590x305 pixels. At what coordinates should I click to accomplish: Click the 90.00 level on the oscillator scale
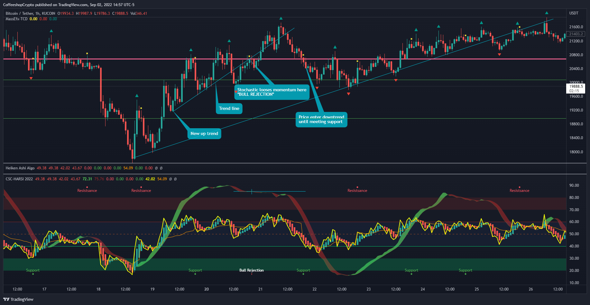(x=574, y=185)
